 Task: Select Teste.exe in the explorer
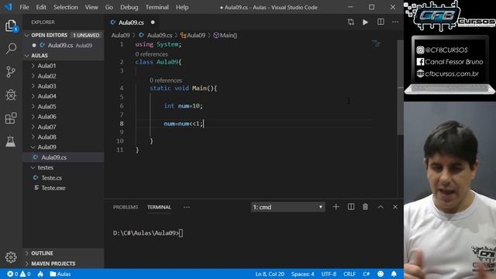[x=64, y=188]
